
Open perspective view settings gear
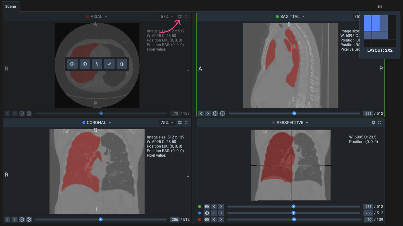click(x=373, y=123)
